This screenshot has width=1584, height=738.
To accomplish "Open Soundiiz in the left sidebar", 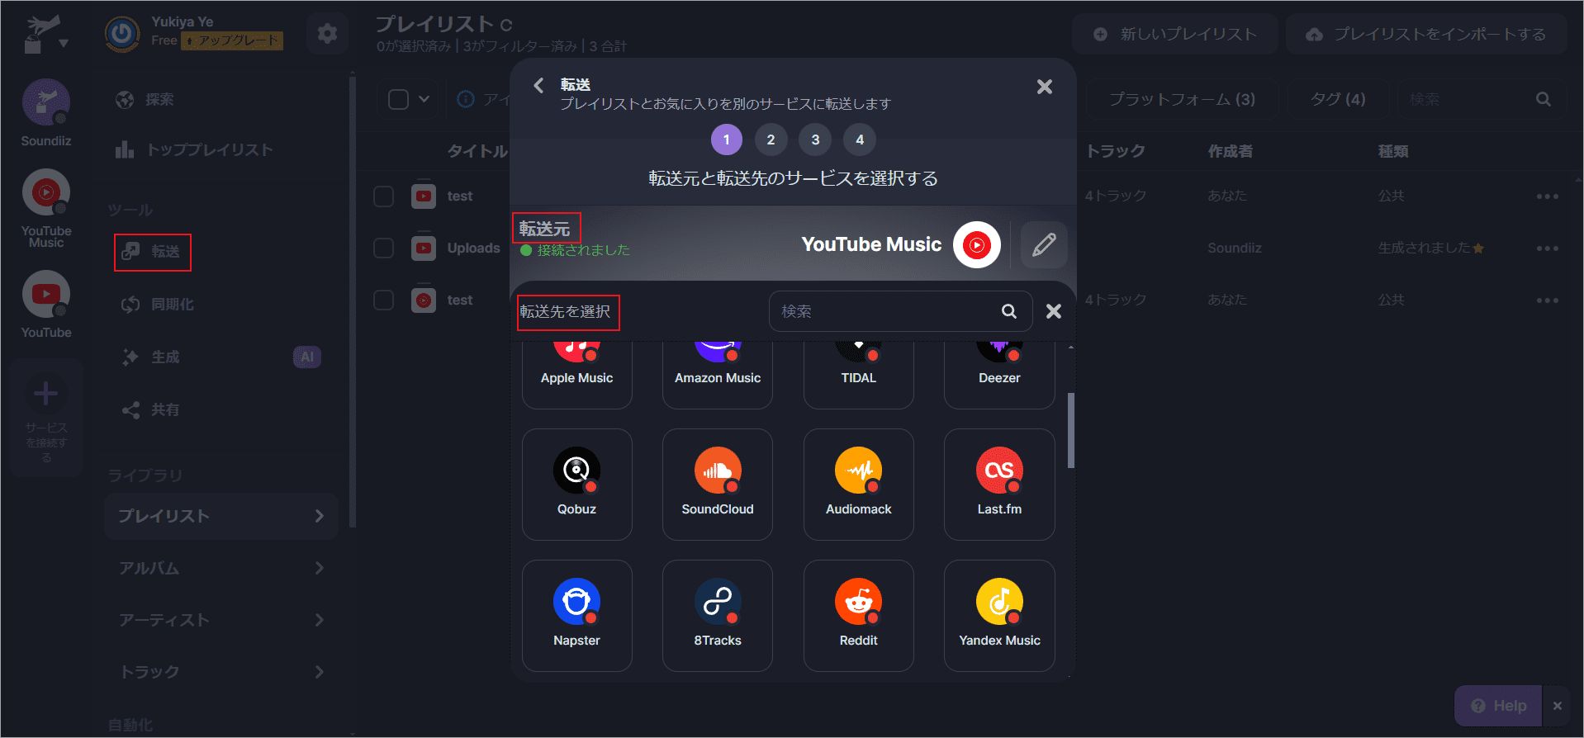I will (x=46, y=114).
